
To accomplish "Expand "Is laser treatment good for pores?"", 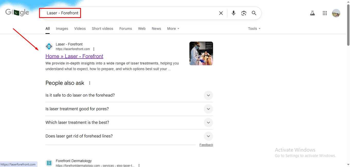I will click(208, 109).
